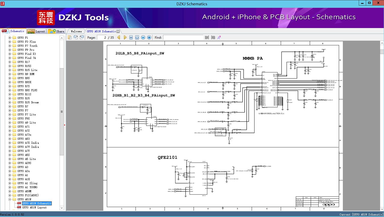Click the tree panel vertical scrollbar thumb
The height and width of the screenshot is (217, 384).
coord(62,111)
